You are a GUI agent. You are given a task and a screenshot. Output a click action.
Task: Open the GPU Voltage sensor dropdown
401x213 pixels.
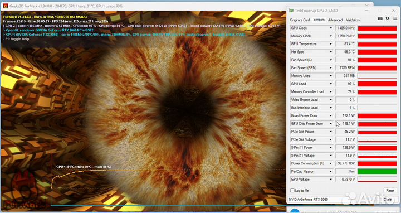click(x=330, y=179)
